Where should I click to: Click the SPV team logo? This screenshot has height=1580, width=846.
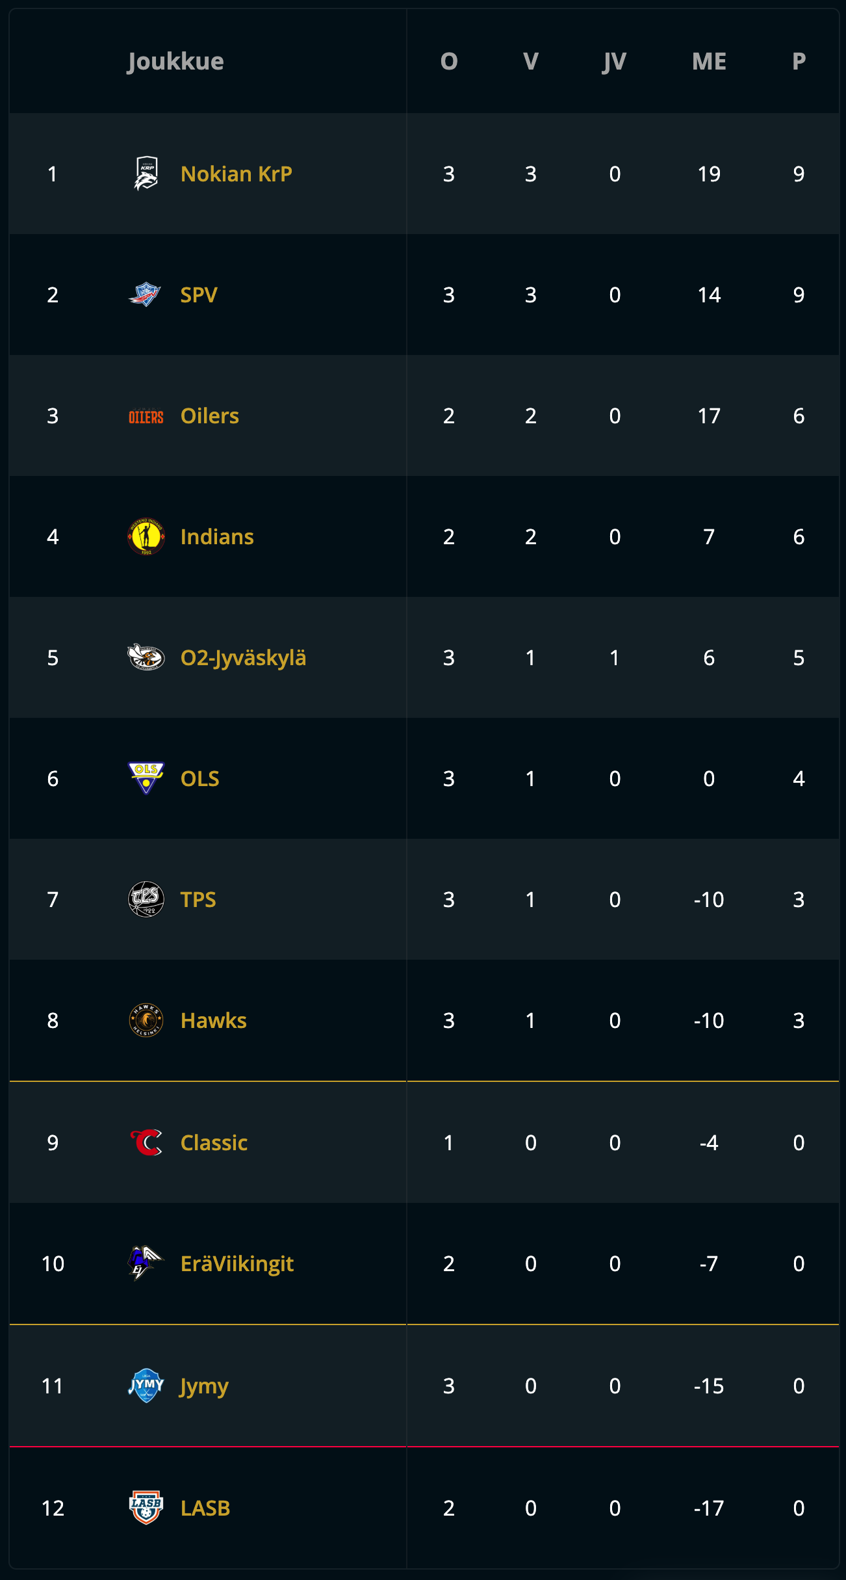(146, 295)
